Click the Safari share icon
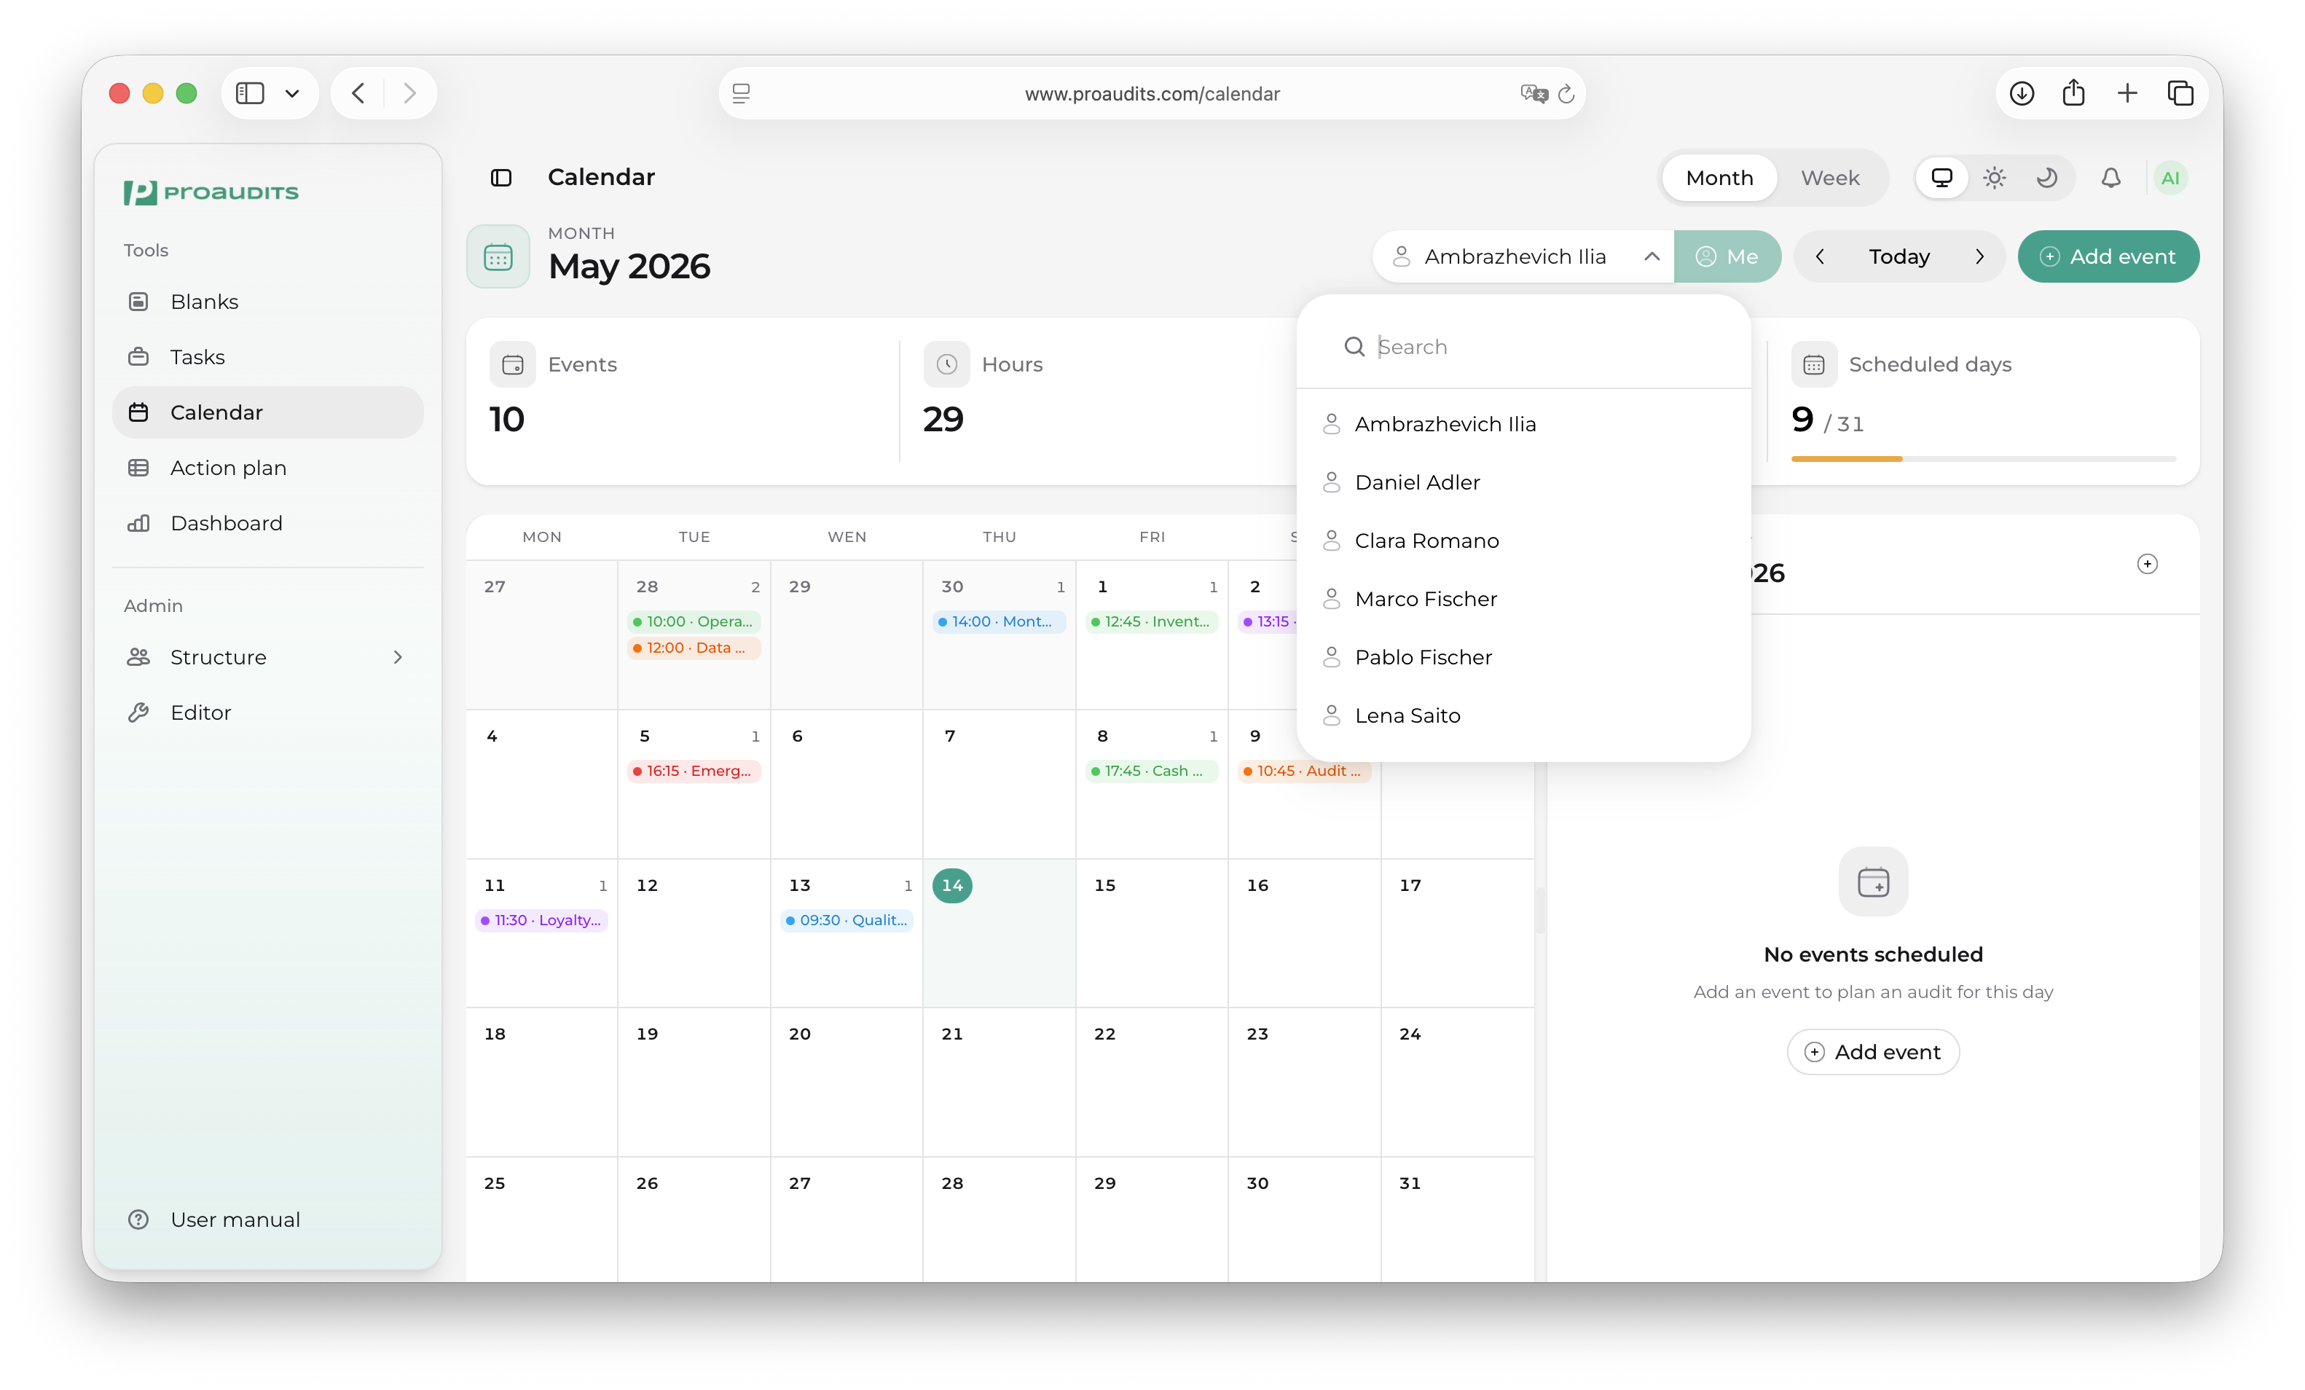 (x=2073, y=93)
